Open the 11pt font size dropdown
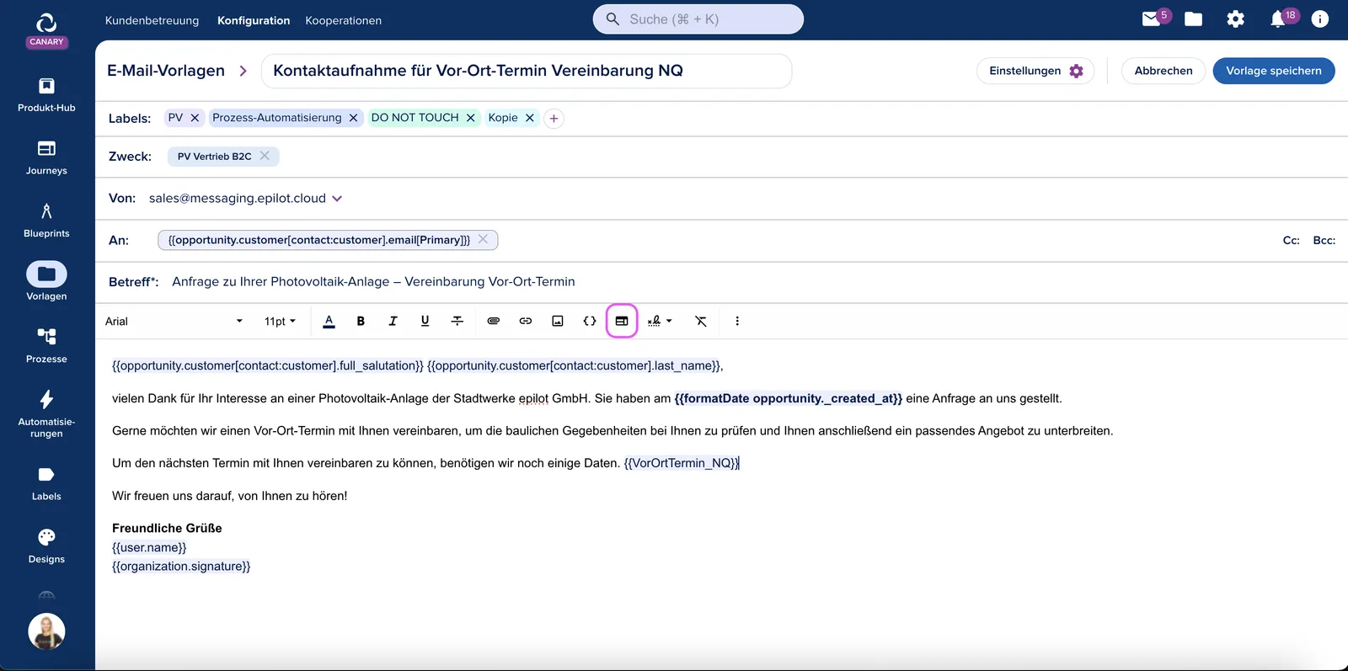Screen dimensions: 1348x671 (280, 321)
